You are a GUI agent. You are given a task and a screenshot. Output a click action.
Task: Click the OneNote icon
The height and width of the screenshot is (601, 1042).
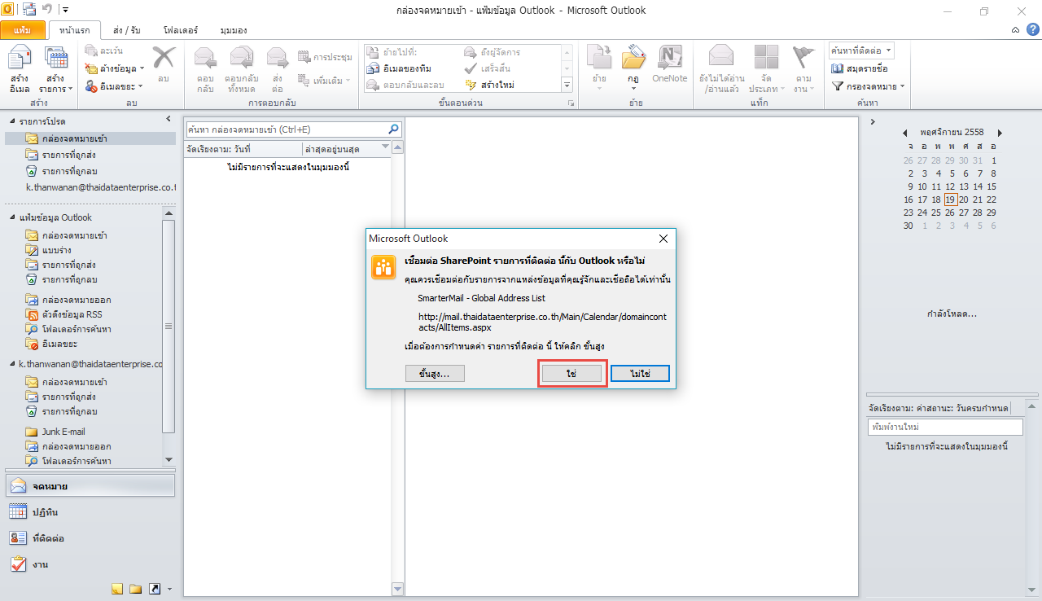coord(669,58)
